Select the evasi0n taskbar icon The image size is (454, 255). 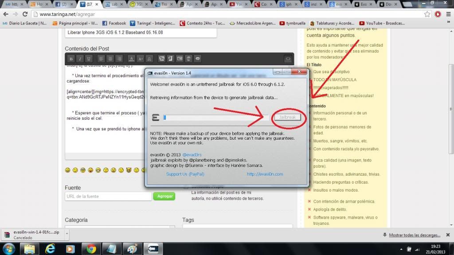click(153, 249)
